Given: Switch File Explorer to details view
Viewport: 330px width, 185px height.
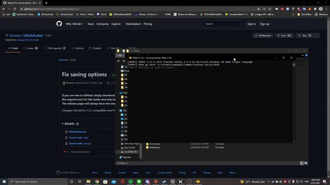Looking at the screenshot, I should pyautogui.click(x=302, y=163).
